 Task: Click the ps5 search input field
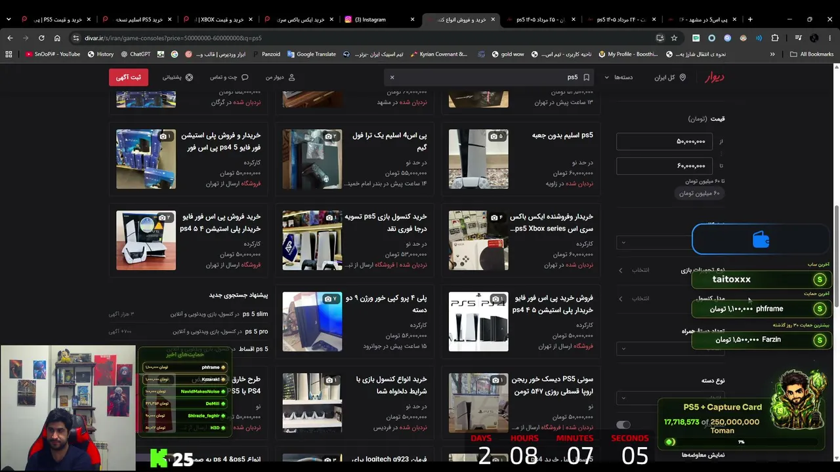tap(489, 77)
